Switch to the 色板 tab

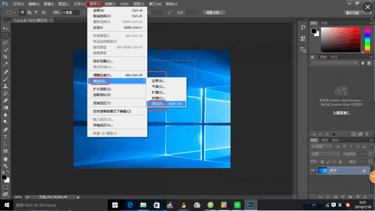click(x=324, y=23)
